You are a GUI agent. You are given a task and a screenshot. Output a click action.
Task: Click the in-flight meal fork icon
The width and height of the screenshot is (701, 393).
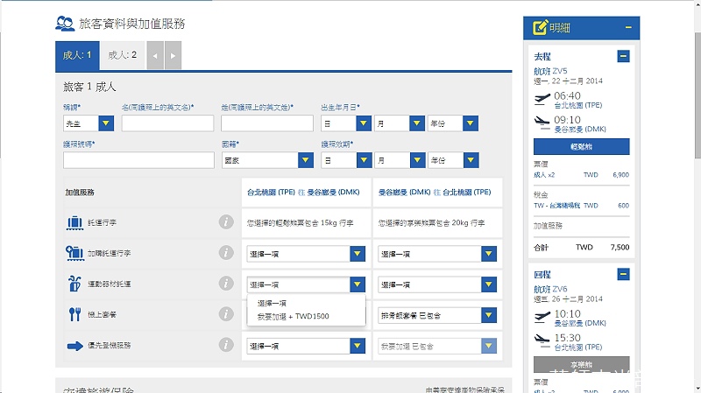pyautogui.click(x=74, y=314)
